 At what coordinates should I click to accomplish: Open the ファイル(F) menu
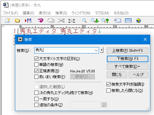pos(11,13)
